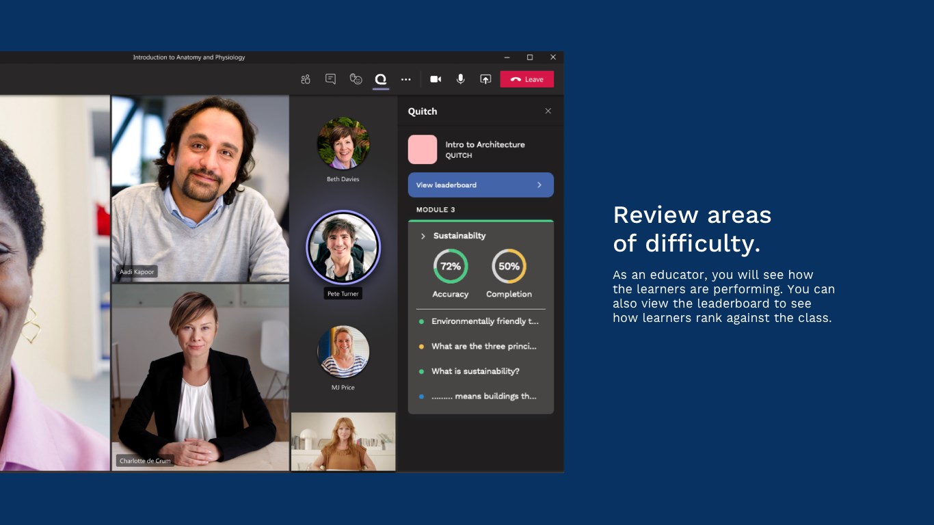Click the Aadi Kapoor name label
The width and height of the screenshot is (934, 525).
click(137, 272)
